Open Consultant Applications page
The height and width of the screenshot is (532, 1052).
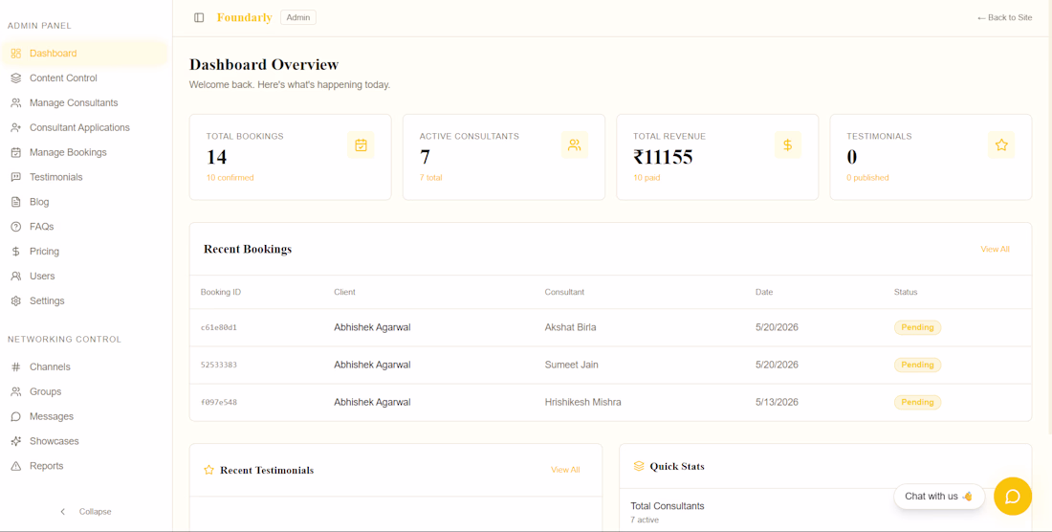pyautogui.click(x=84, y=127)
